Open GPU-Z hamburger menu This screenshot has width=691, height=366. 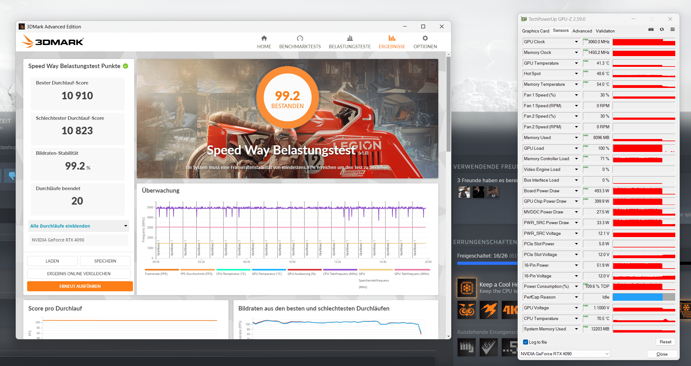coord(672,29)
